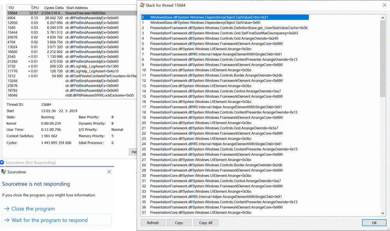Viewport: 390px width, 231px height.
Task: Click the Stack for thread window title icon
Action: pyautogui.click(x=142, y=5)
